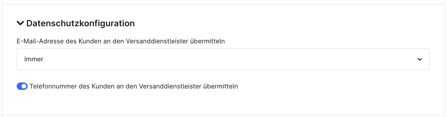This screenshot has width=447, height=117.
Task: Click the chevron icon left of Datenschutzkonfiguration
Action: point(20,23)
